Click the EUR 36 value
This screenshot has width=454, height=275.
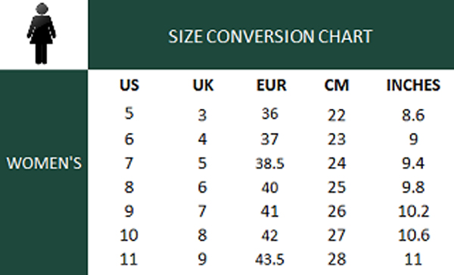[x=270, y=113]
